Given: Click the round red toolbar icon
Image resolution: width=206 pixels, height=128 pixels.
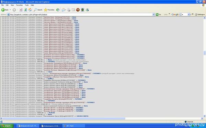Looking at the screenshot, I should click(78, 10).
